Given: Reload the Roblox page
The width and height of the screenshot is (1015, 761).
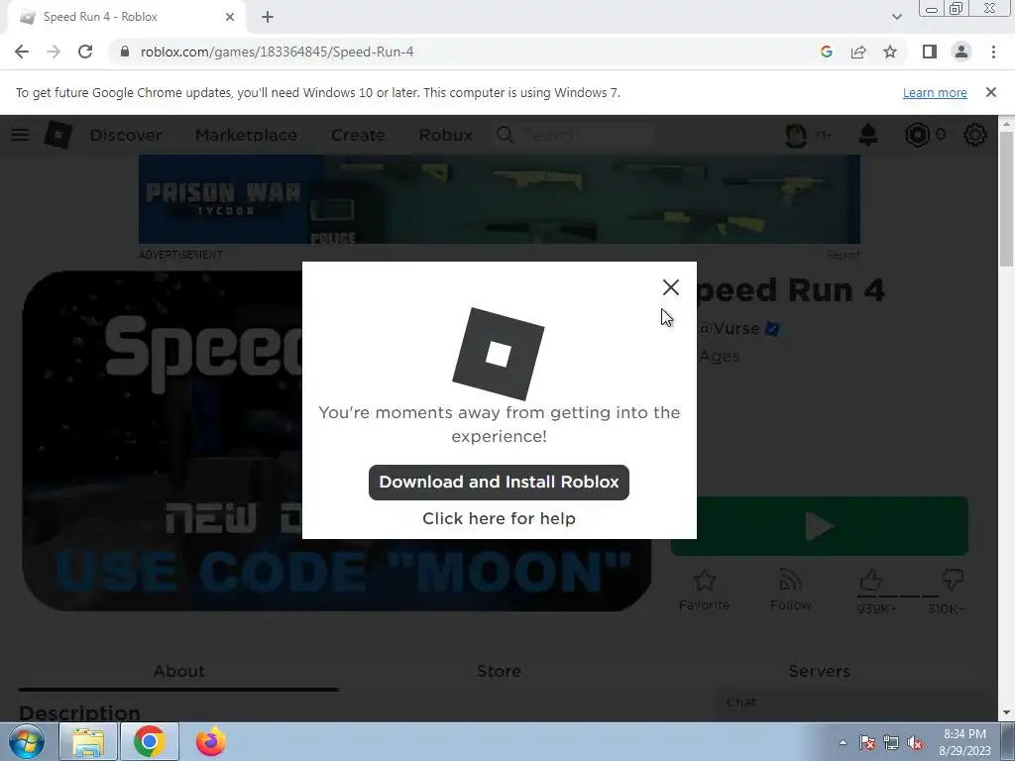Looking at the screenshot, I should click(85, 52).
